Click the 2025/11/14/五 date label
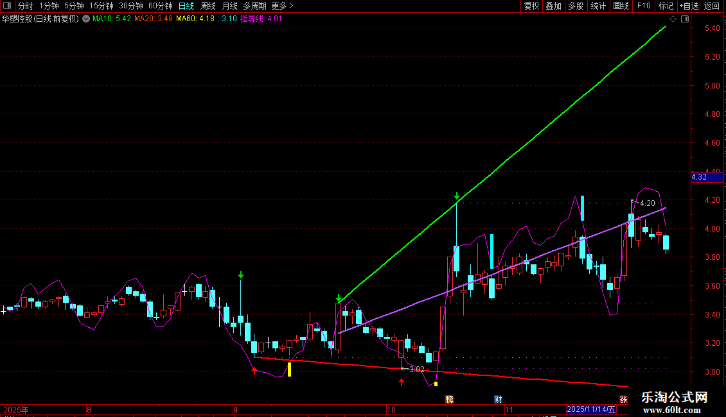The width and height of the screenshot is (726, 417). click(x=591, y=409)
